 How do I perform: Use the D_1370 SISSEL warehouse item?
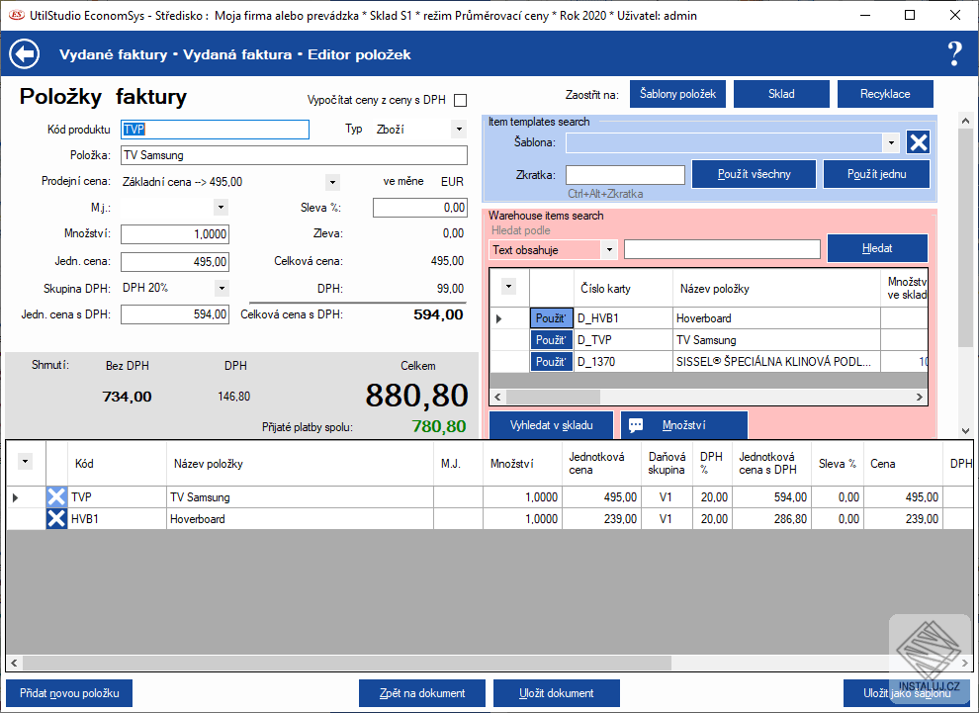coord(551,362)
